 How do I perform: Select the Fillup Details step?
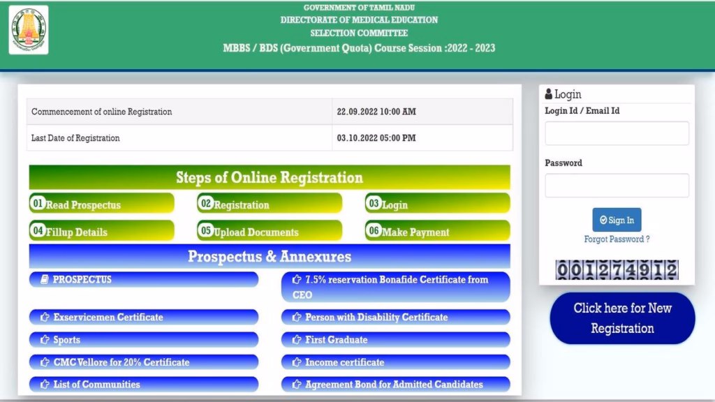tap(102, 230)
